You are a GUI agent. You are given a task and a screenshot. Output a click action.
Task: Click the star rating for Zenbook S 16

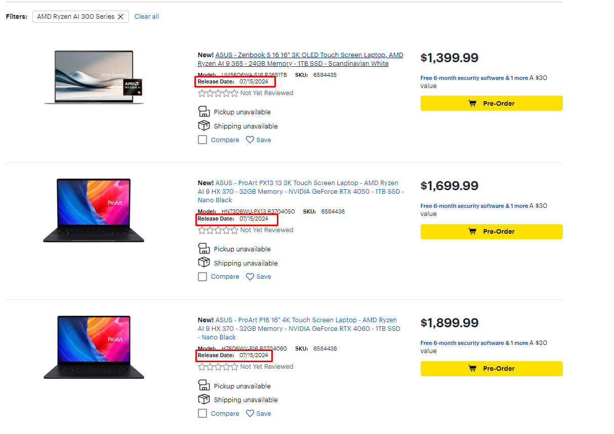(218, 93)
